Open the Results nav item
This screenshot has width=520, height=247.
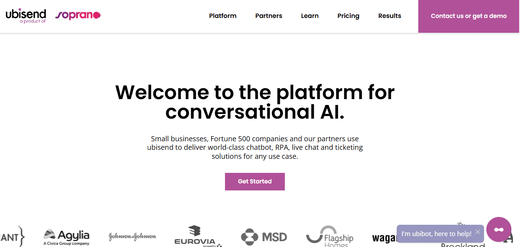390,16
